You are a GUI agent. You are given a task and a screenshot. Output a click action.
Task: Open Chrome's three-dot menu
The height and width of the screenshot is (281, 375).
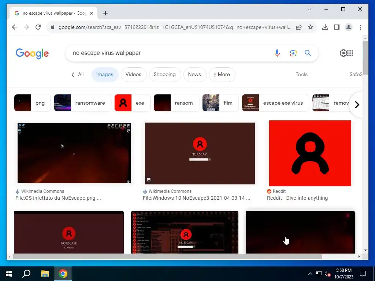click(x=360, y=27)
